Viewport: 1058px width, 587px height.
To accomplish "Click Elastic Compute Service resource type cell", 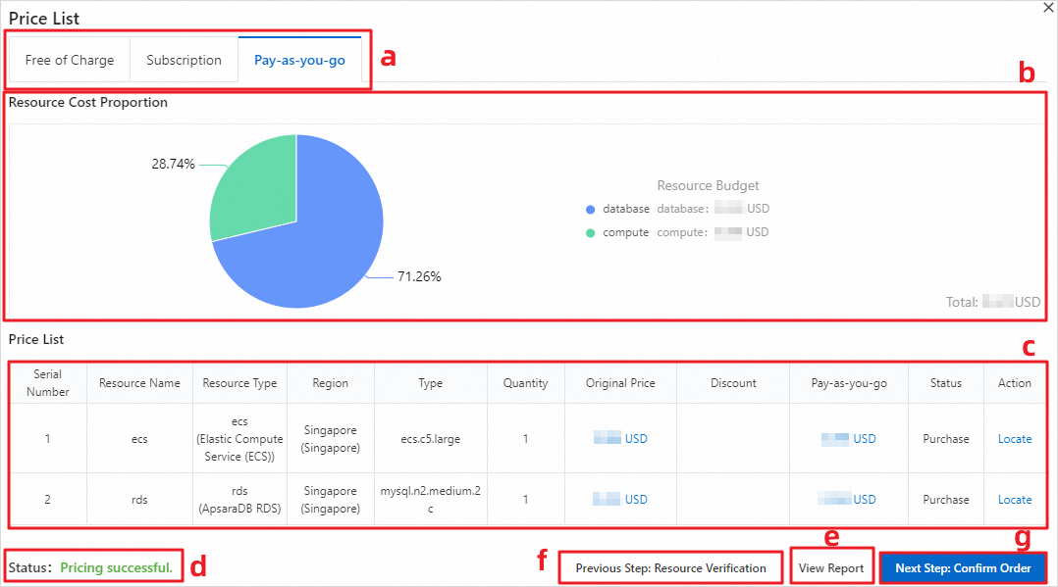I will coord(239,439).
